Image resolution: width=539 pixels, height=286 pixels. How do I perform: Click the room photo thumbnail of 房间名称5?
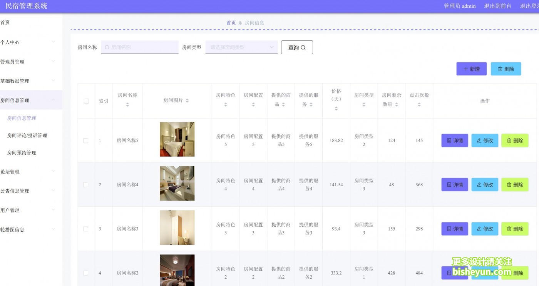tap(177, 139)
